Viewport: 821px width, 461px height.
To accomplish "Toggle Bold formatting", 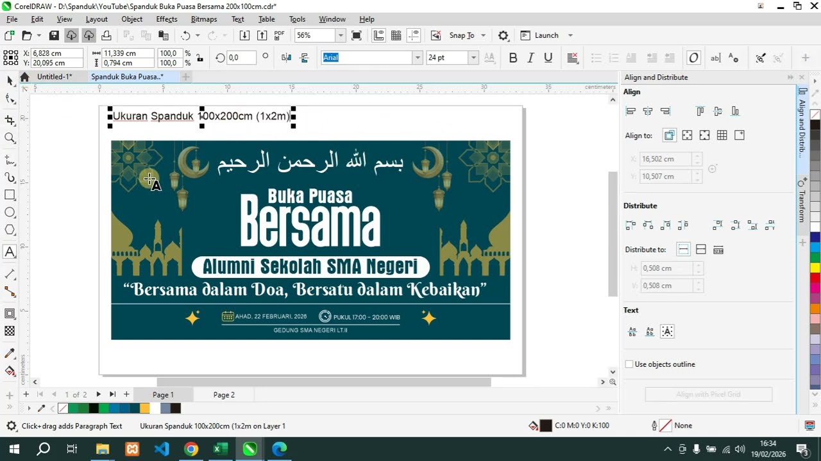I will 513,58.
